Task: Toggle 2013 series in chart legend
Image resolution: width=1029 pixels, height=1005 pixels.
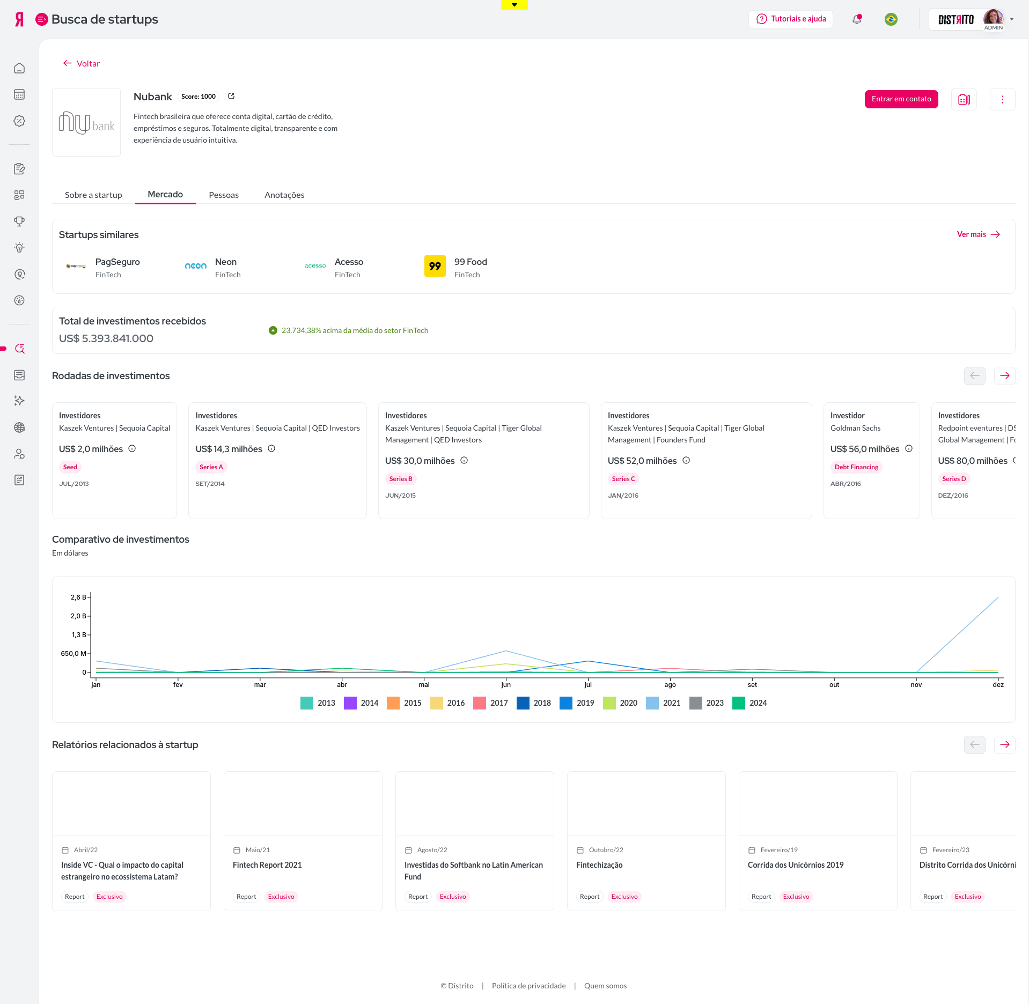Action: pyautogui.click(x=318, y=703)
